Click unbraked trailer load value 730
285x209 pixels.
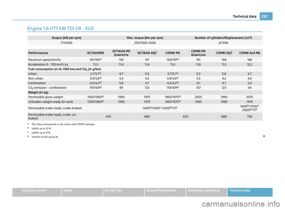click(250, 117)
